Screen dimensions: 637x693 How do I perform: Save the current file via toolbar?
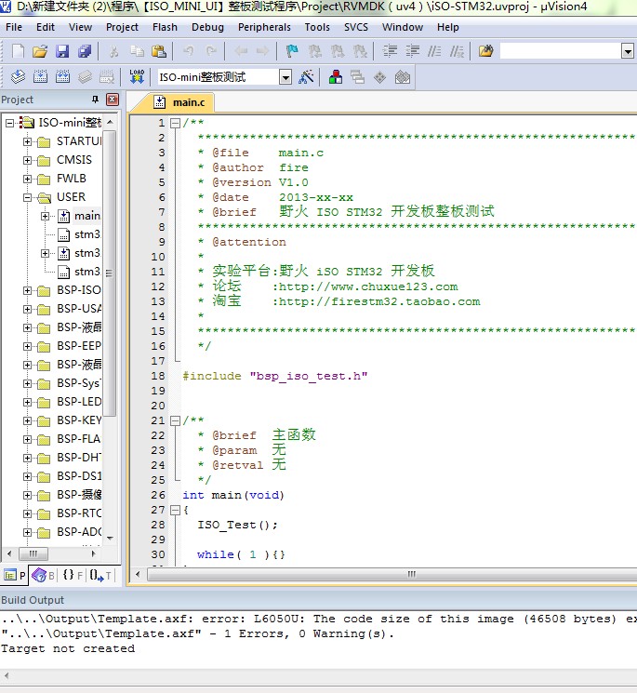(62, 51)
